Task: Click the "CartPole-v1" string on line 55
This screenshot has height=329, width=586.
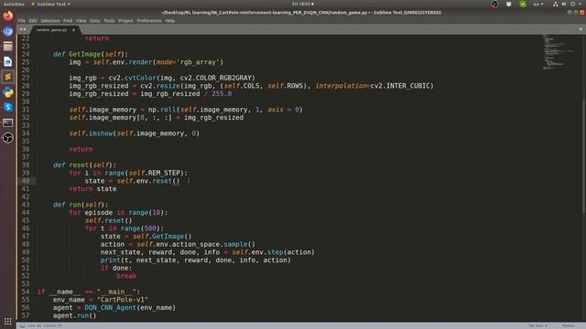Action: coord(123,300)
